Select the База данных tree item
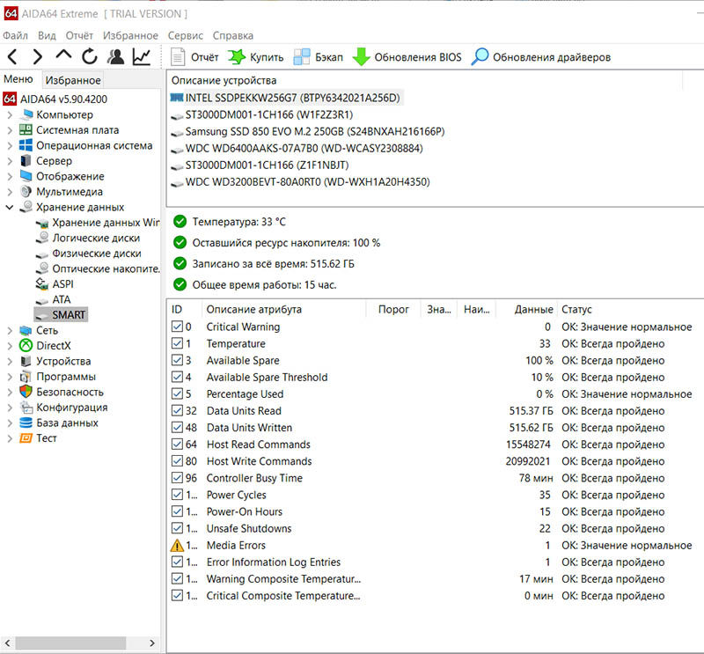Screen dimensions: 704x654 [67, 423]
